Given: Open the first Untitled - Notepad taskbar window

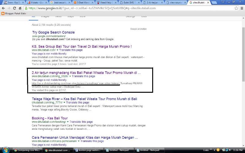Looking at the screenshot, I should 119,150.
